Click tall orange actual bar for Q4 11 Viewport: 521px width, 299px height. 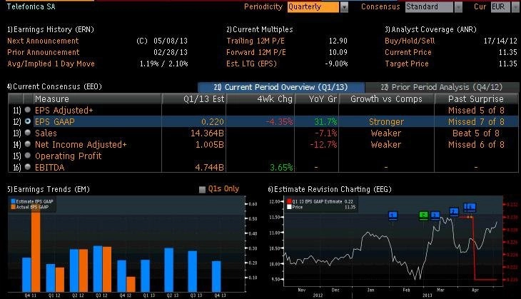pyautogui.click(x=36, y=248)
